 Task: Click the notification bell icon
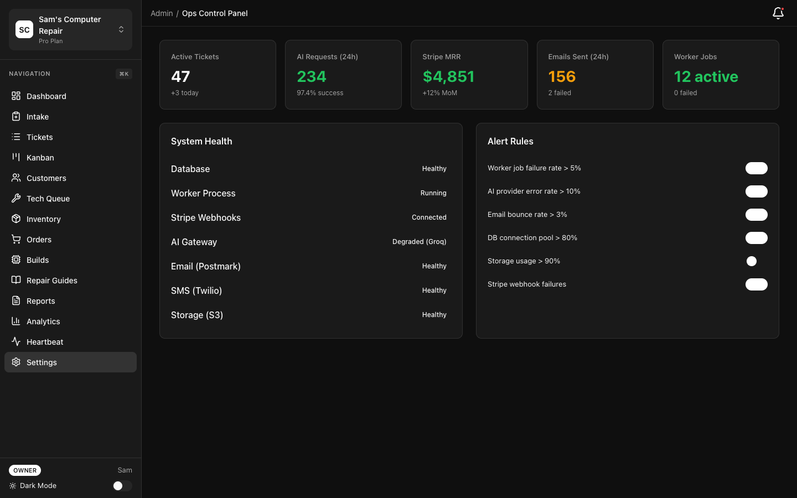tap(778, 13)
